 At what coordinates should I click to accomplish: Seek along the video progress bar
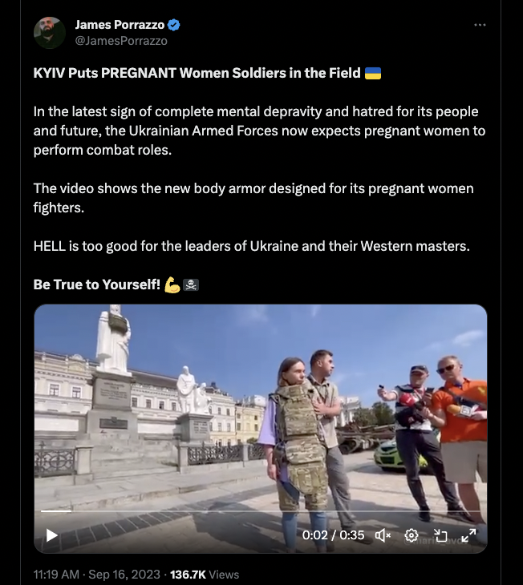click(x=261, y=511)
